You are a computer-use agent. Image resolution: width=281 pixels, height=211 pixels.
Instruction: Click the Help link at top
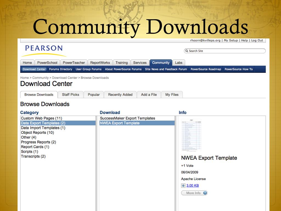tap(245, 40)
